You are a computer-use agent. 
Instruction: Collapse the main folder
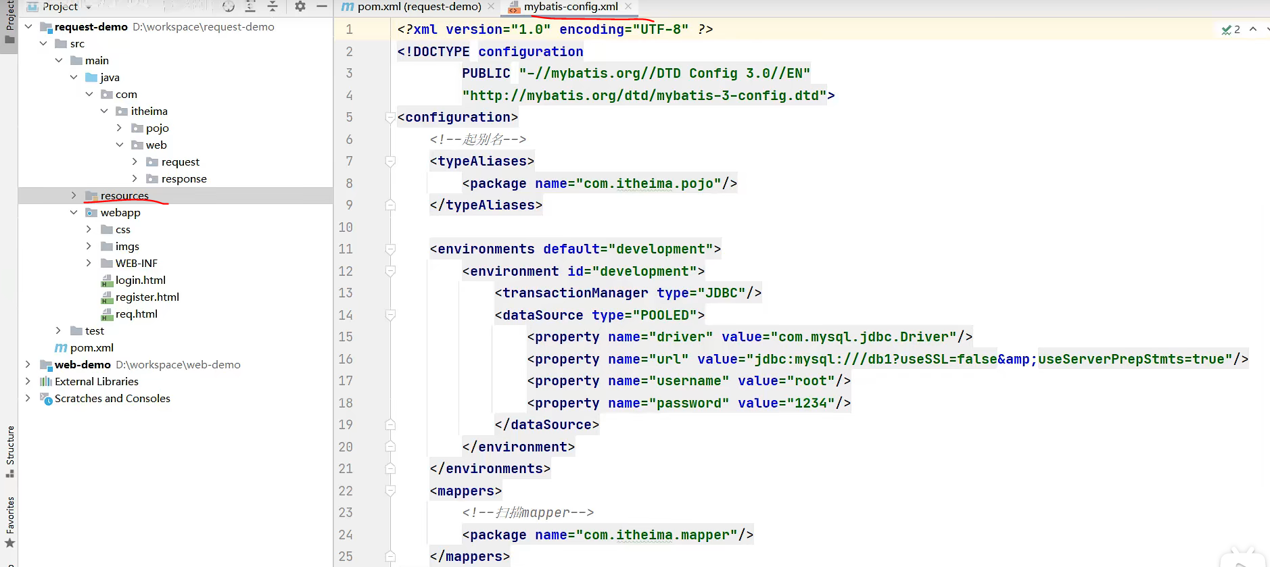pyautogui.click(x=59, y=60)
